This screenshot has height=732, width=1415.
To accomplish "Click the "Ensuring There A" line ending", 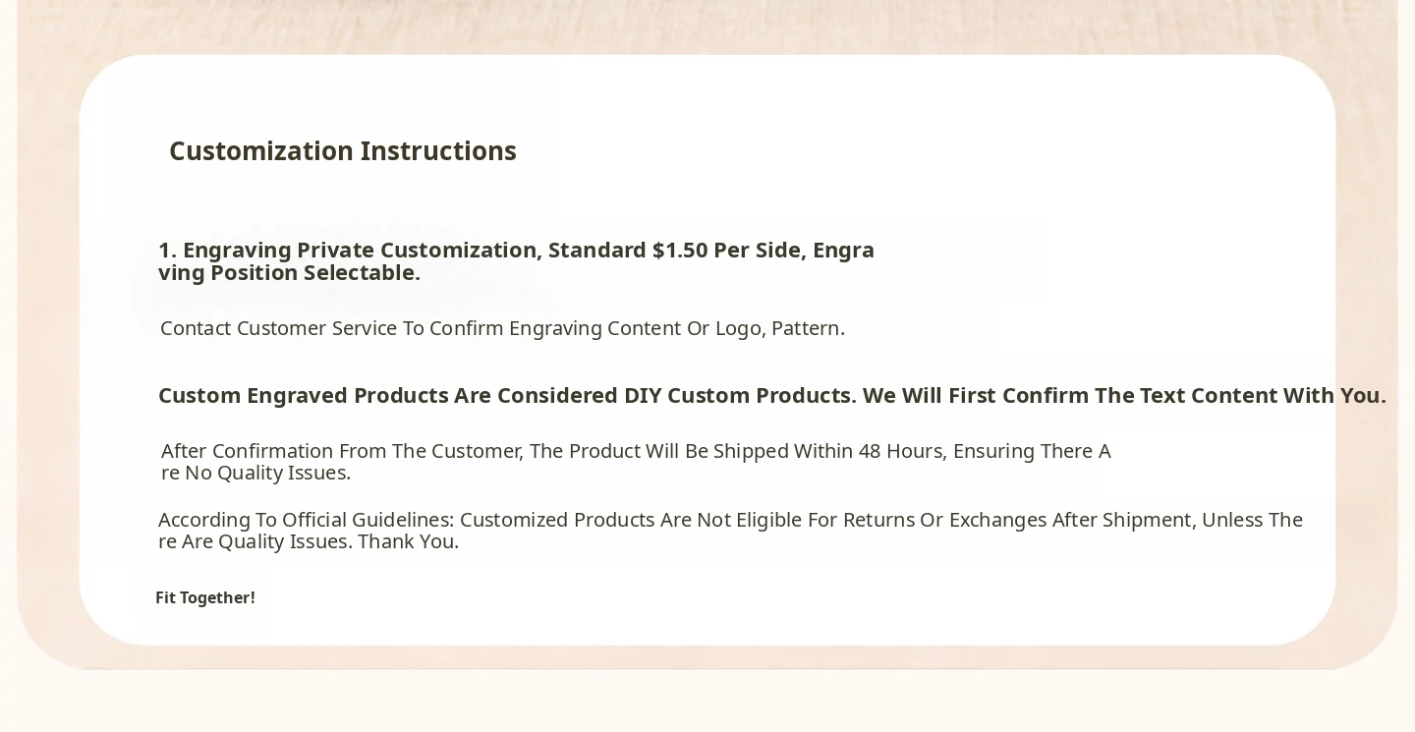I will pyautogui.click(x=1032, y=451).
